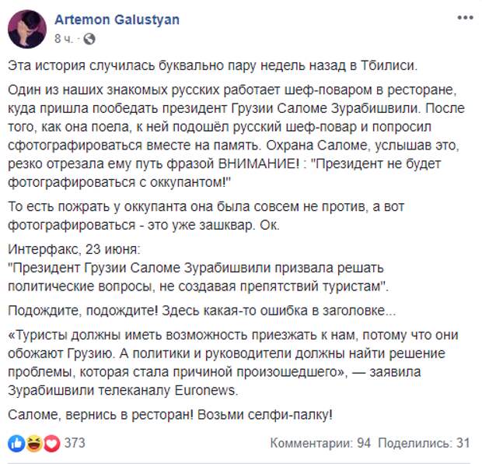
Task: Click the word "ВНИМАНИЕ!" in the post
Action: [x=259, y=163]
